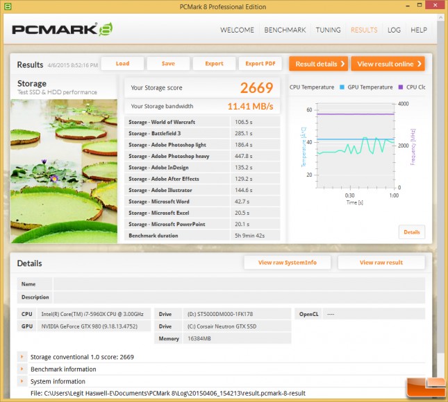Click the Memory 16384MB value
Viewport: 448px width, 402px height.
coord(237,338)
